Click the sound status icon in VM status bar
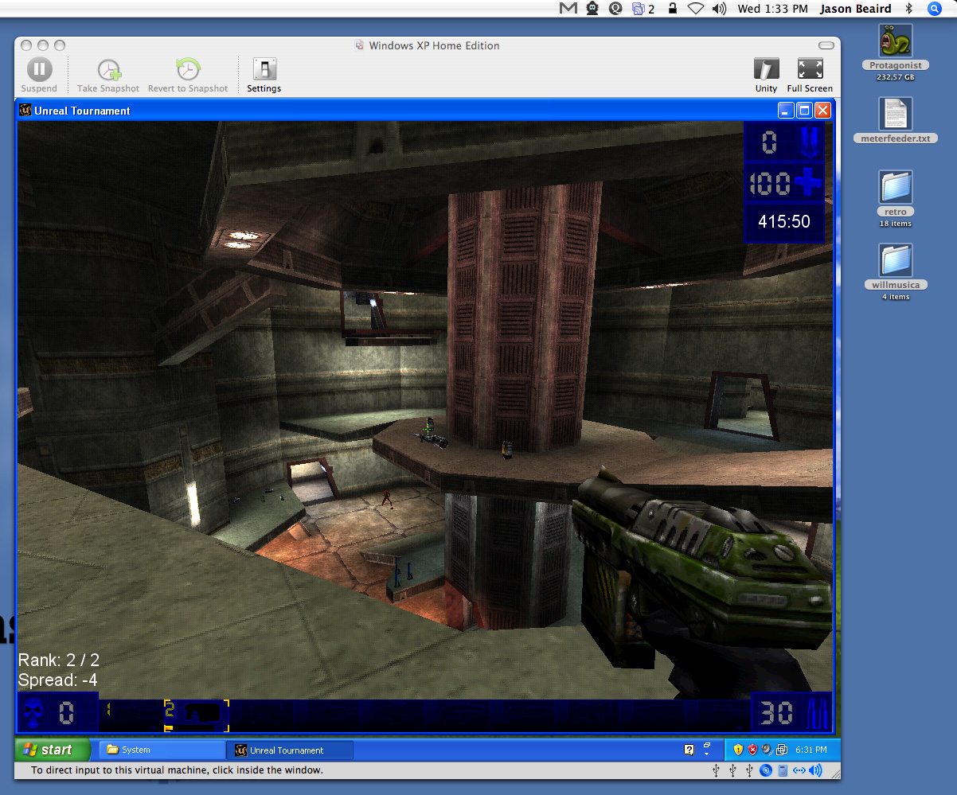Viewport: 957px width, 795px height. (x=816, y=770)
